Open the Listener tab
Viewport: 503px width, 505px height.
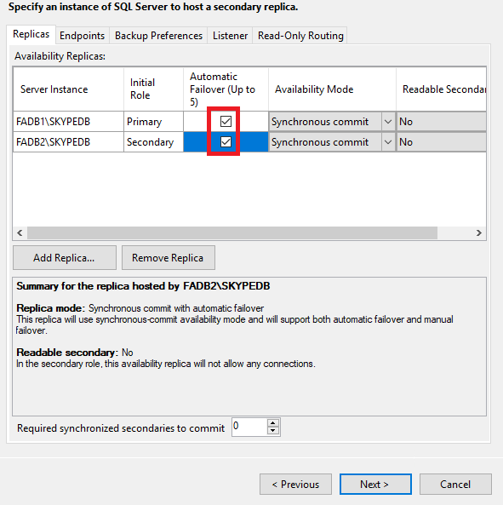230,36
